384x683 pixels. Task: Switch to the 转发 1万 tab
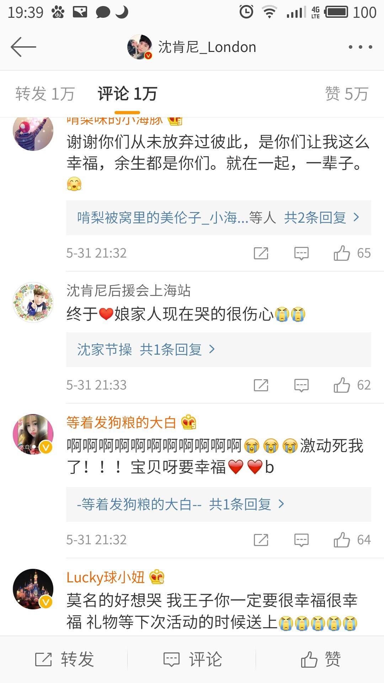(45, 94)
